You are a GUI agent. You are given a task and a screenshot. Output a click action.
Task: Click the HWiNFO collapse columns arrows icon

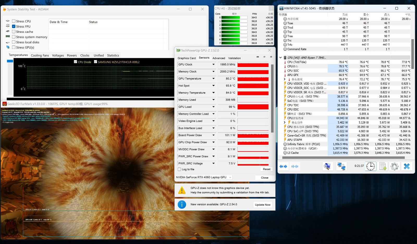point(295,166)
